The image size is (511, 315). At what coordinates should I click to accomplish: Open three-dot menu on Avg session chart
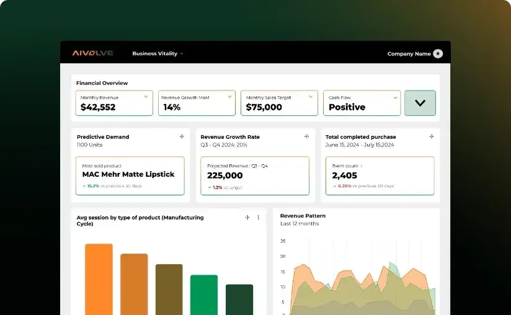258,217
